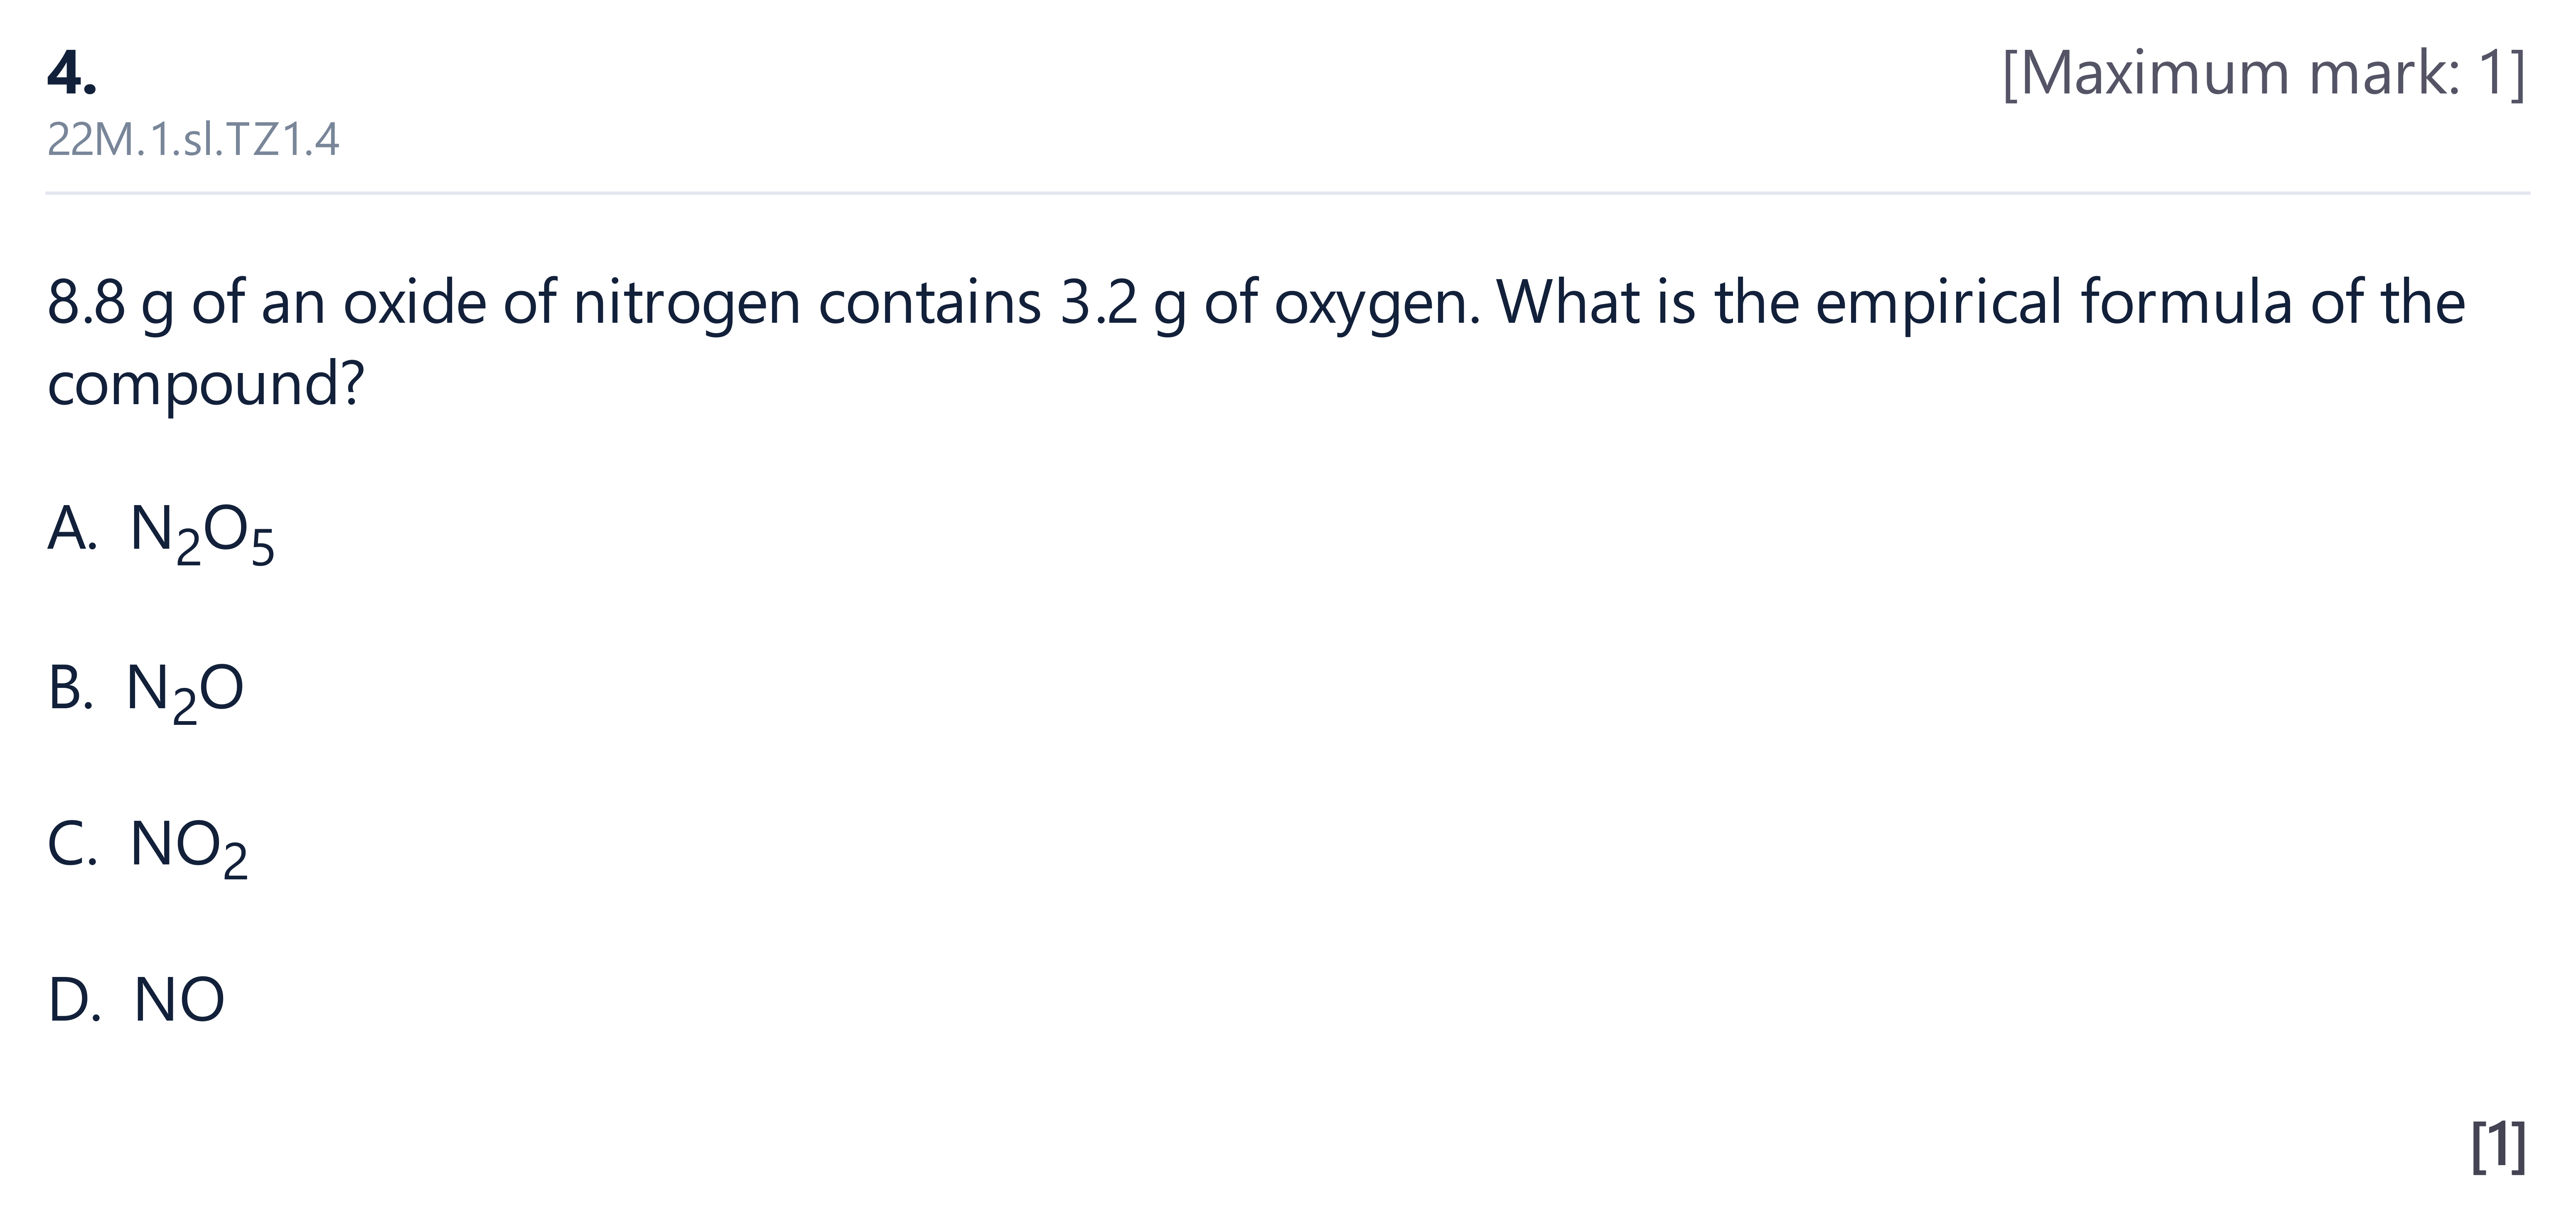The height and width of the screenshot is (1215, 2576).
Task: Choose the NO formula answer
Action: [179, 999]
